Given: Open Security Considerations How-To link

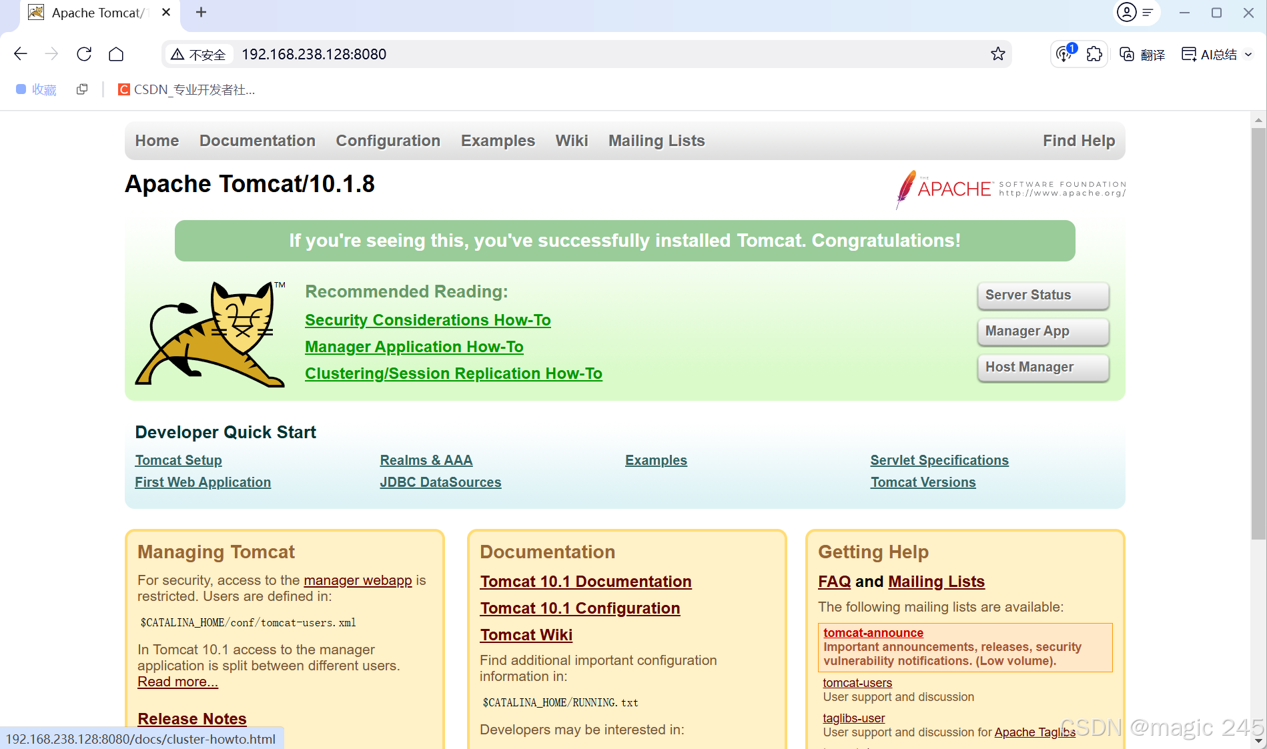Looking at the screenshot, I should pos(428,320).
